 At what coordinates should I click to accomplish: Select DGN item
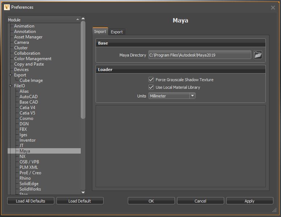point(24,124)
